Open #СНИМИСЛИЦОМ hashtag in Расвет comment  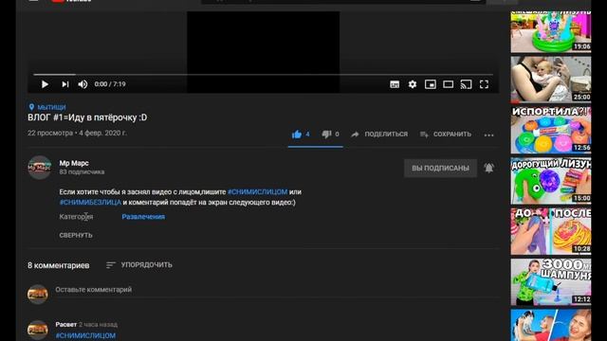[x=85, y=335]
